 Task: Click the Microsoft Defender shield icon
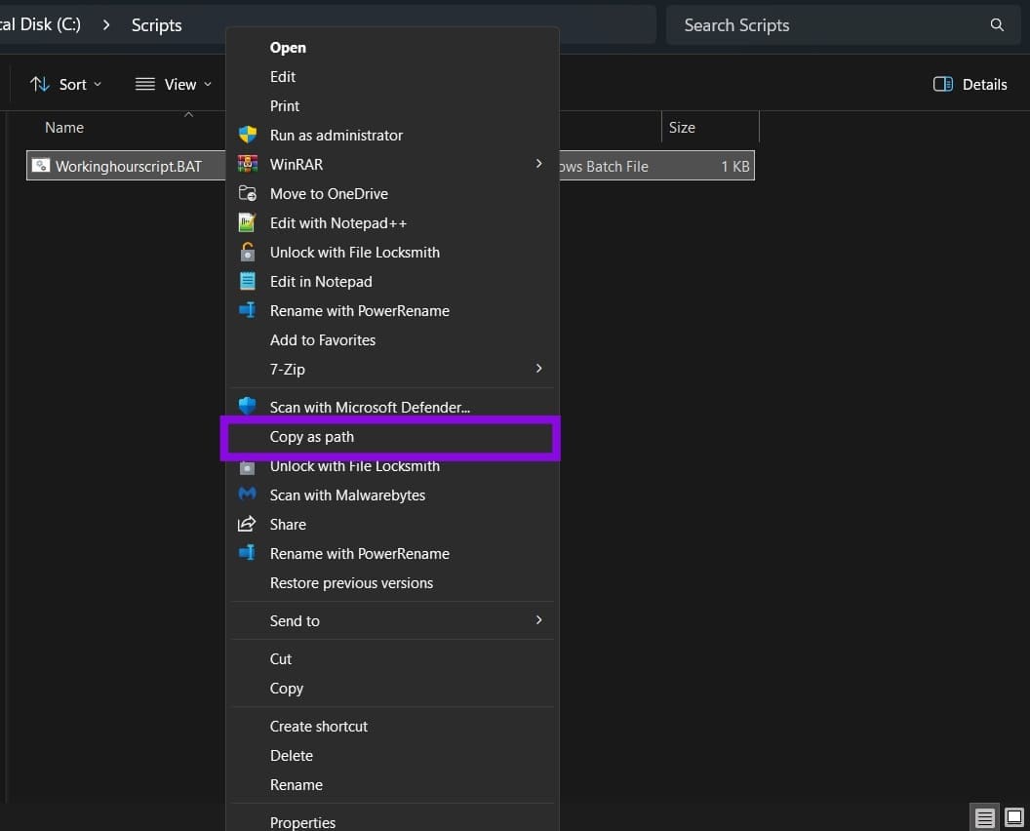(x=247, y=406)
